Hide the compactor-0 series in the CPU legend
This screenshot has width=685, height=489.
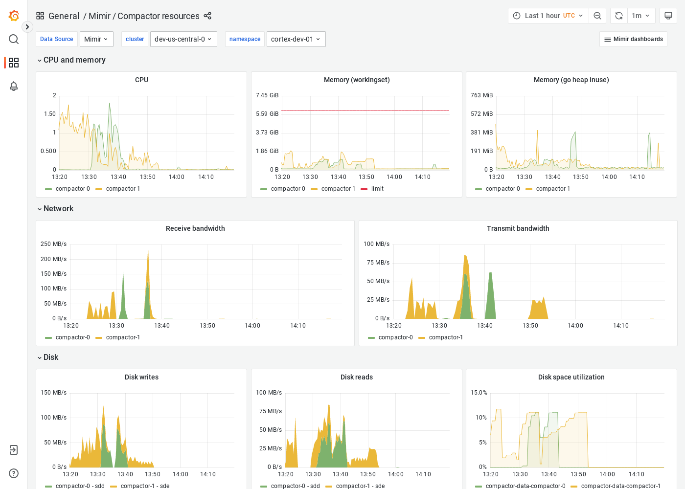pyautogui.click(x=73, y=189)
